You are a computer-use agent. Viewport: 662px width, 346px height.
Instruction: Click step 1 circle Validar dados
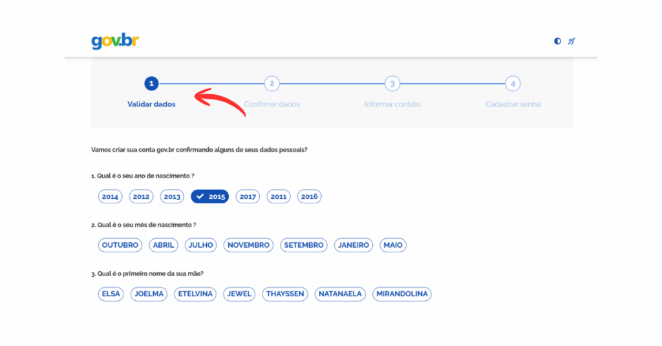tap(151, 83)
